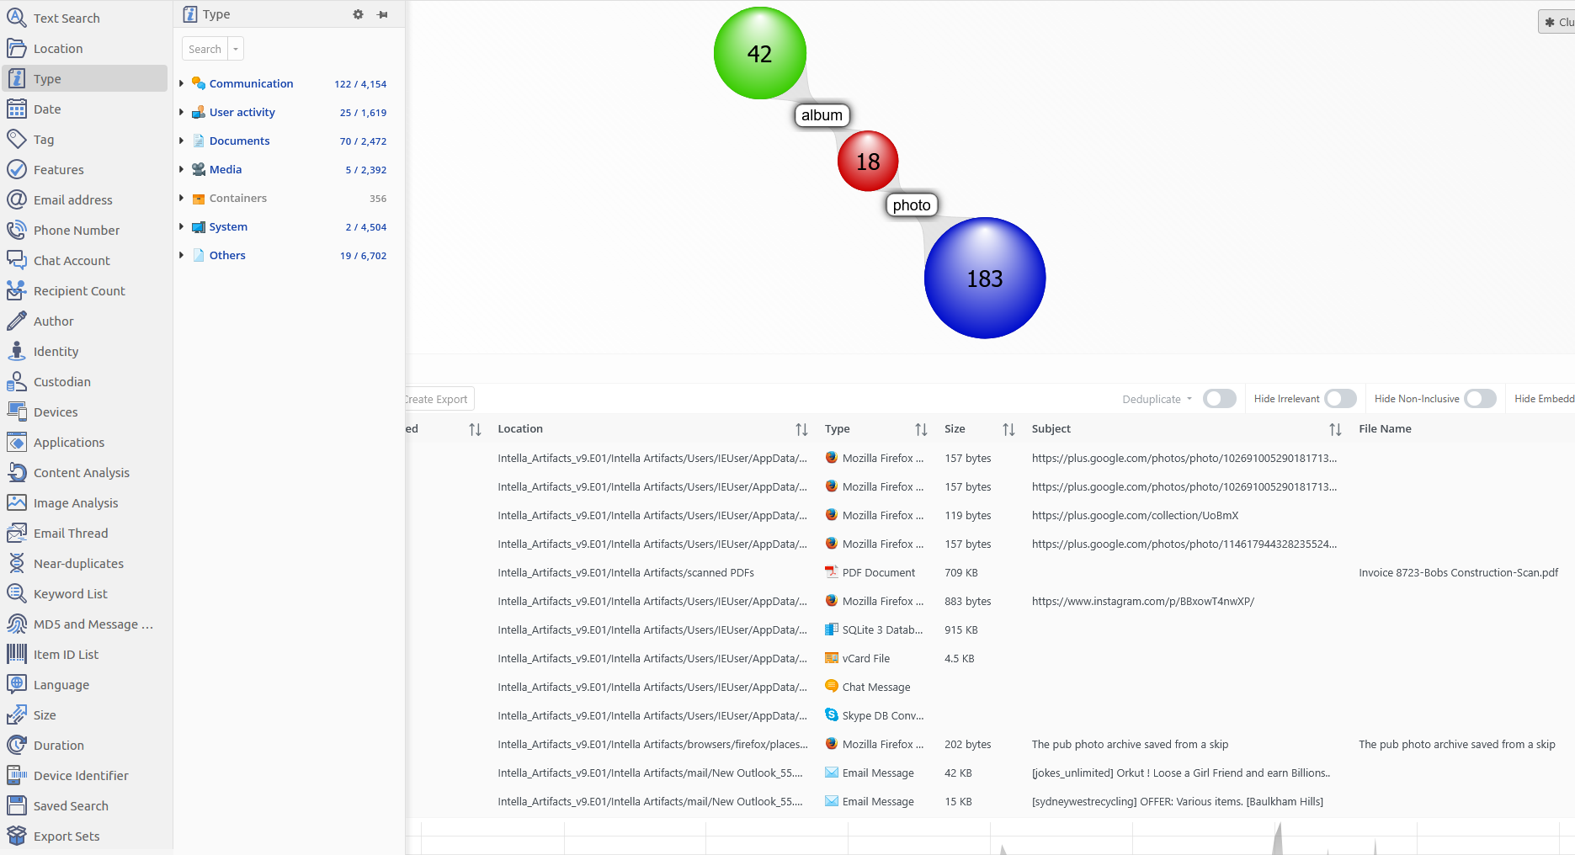This screenshot has width=1575, height=855.
Task: Expand the Documents type category
Action: click(181, 141)
